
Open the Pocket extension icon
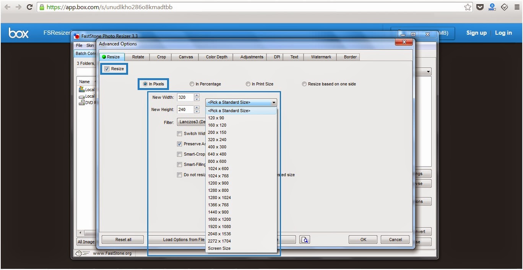(480, 7)
